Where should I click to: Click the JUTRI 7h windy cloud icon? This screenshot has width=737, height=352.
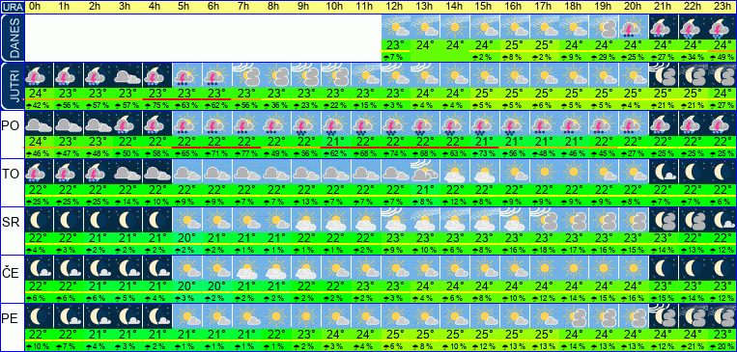(x=247, y=75)
